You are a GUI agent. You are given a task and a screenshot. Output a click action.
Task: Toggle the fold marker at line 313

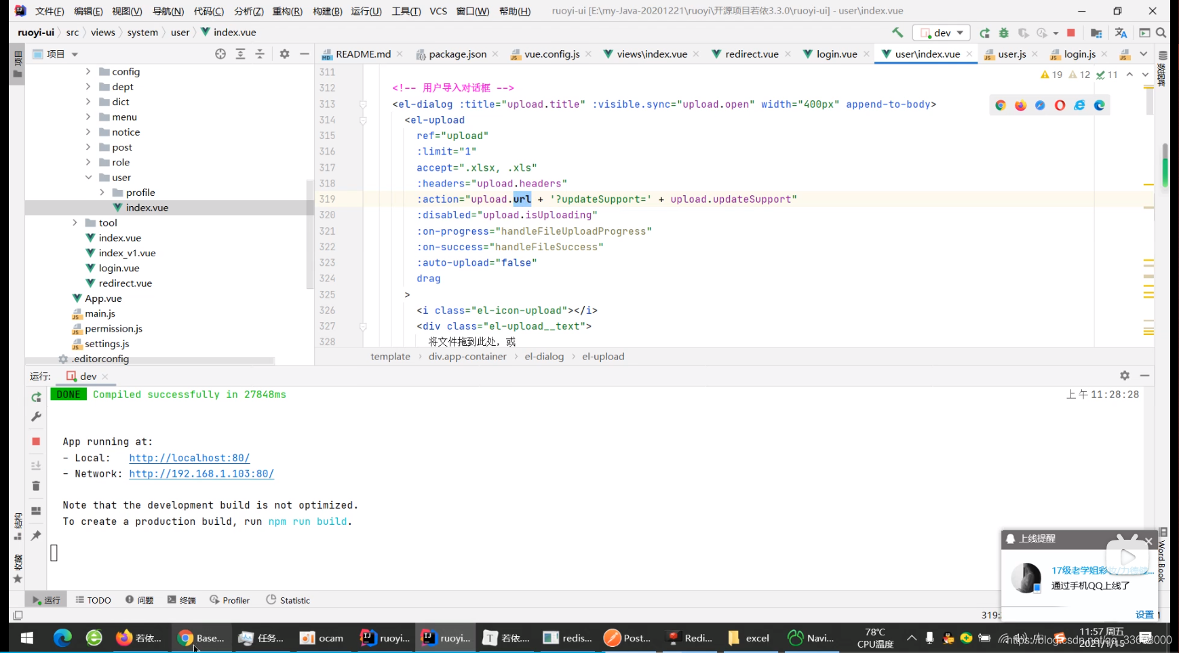click(x=363, y=104)
